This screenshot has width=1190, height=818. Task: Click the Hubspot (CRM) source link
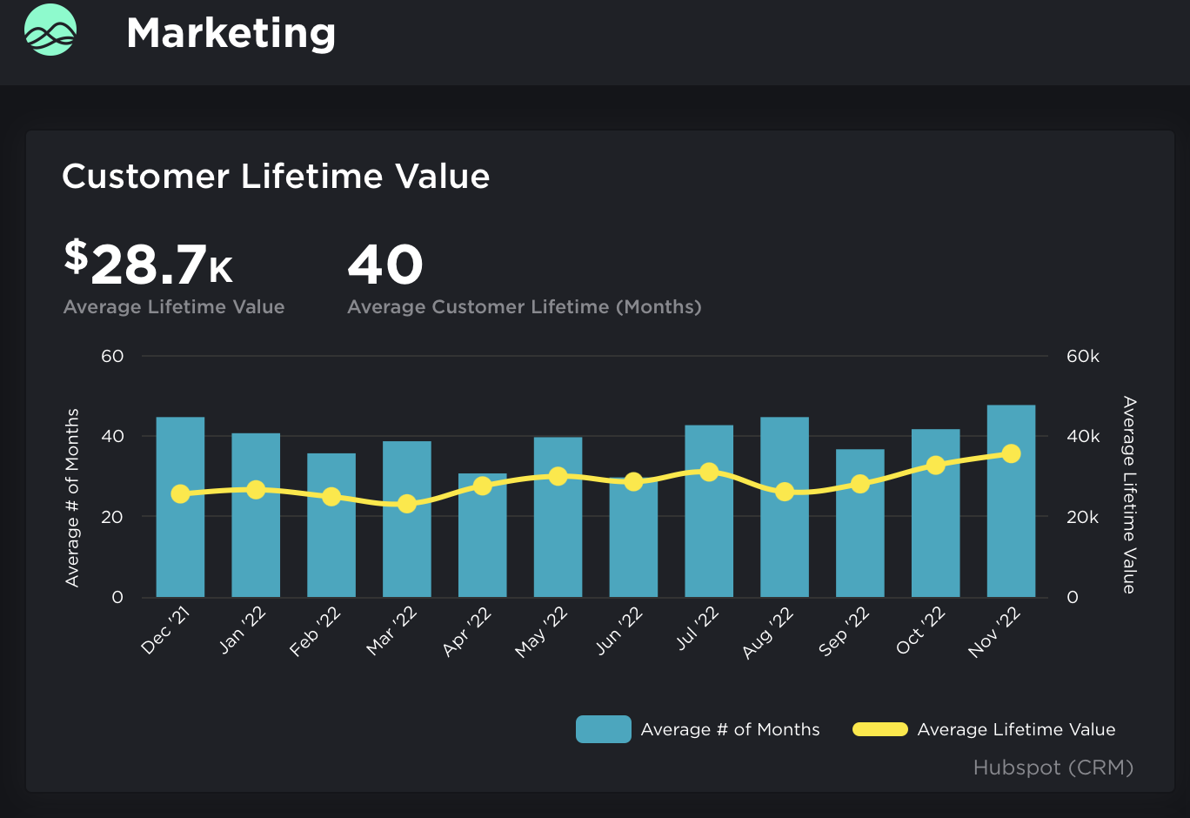(x=1053, y=768)
